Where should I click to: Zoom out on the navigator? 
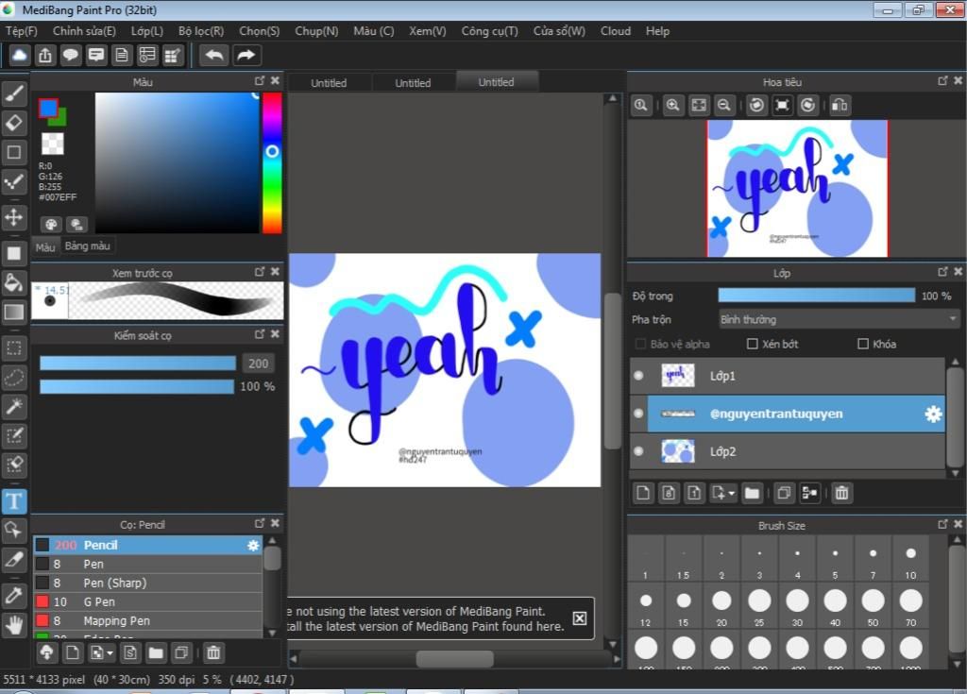tap(724, 106)
